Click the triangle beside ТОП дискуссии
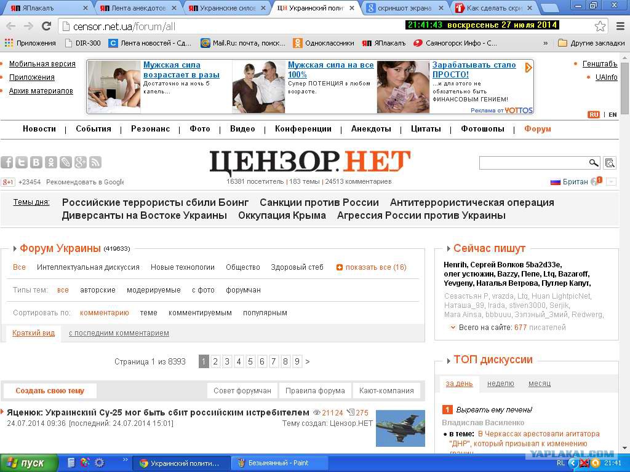Viewport: 630px width, 472px height. click(449, 361)
